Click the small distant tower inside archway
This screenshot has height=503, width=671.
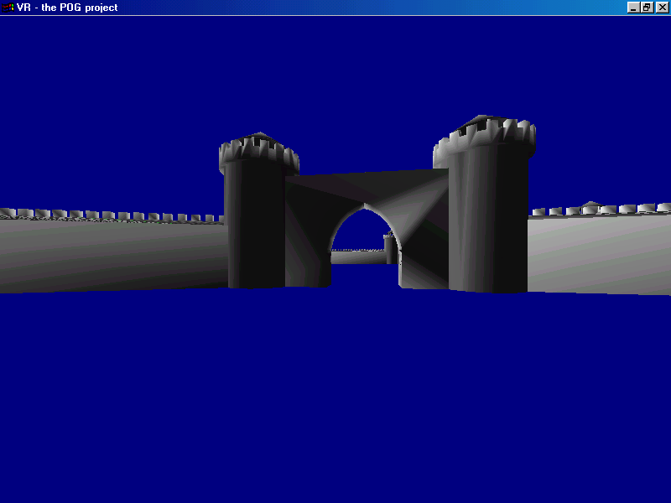coord(390,248)
